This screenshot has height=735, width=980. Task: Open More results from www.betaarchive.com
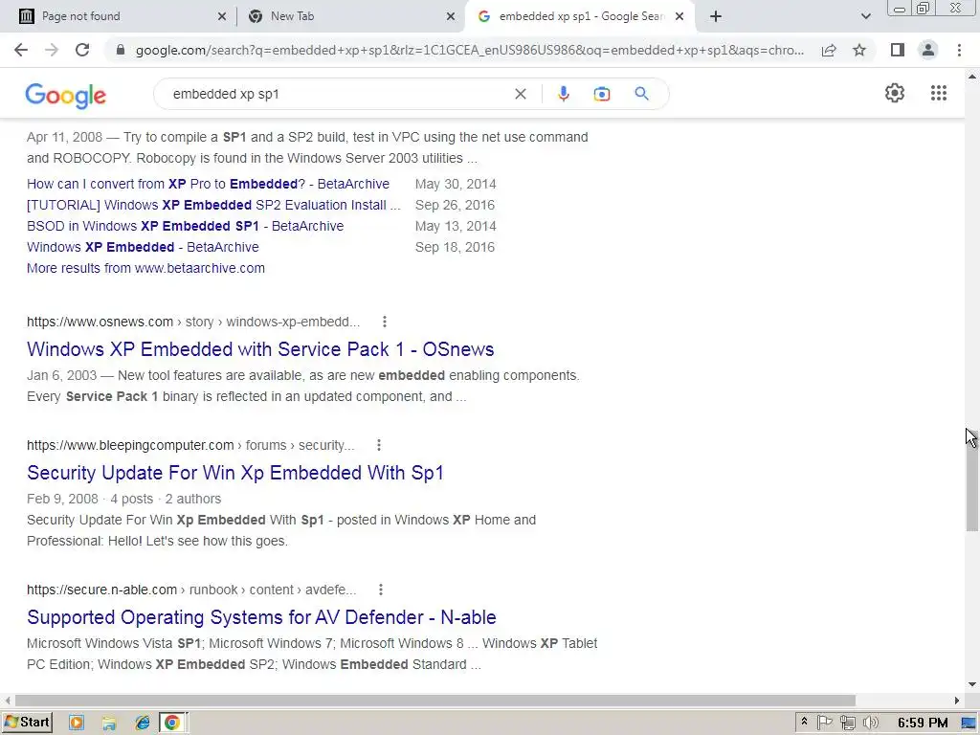coord(145,268)
